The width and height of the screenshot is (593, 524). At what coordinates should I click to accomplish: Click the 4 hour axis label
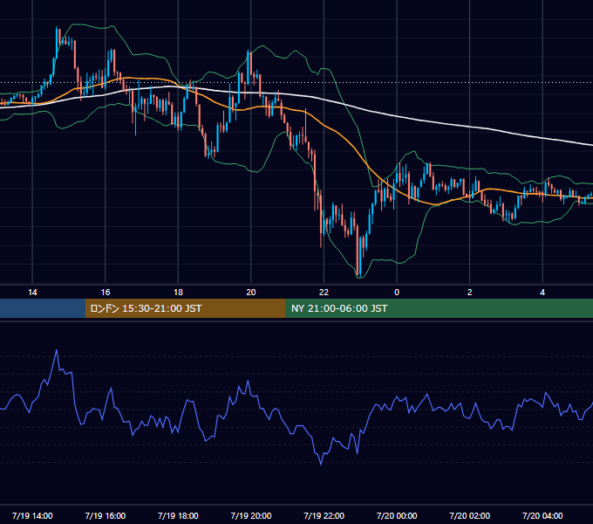[542, 293]
